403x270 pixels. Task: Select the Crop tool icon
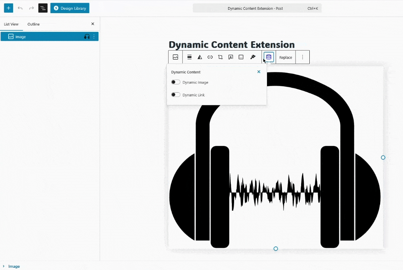click(x=220, y=57)
